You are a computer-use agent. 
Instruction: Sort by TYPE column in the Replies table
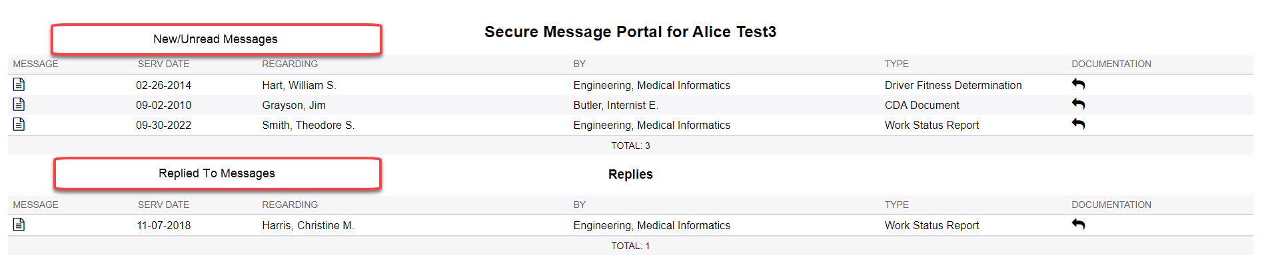896,205
